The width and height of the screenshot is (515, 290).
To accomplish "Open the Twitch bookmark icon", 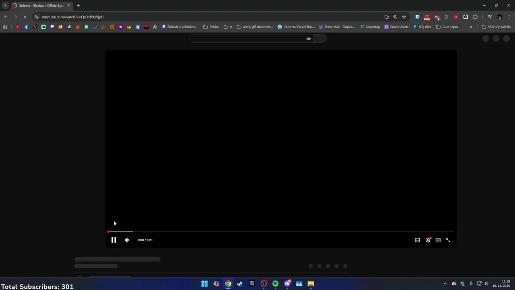I will point(52,27).
